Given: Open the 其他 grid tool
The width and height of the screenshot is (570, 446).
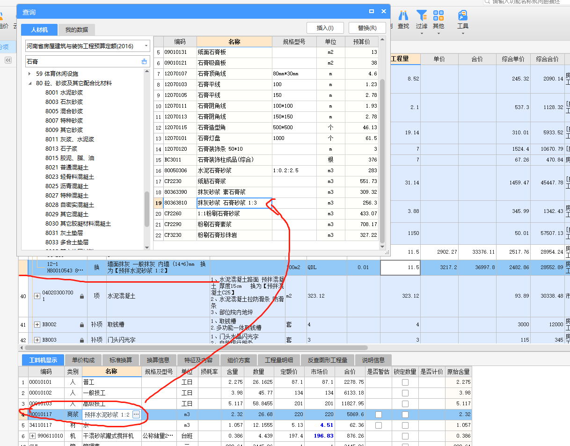Looking at the screenshot, I should point(438,20).
